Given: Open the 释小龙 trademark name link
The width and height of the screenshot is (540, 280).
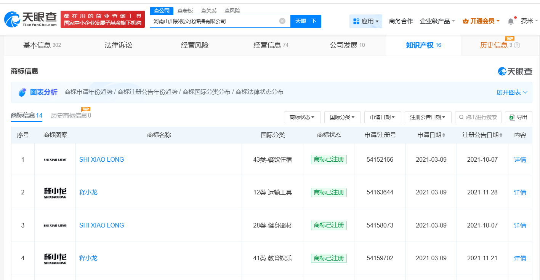Looking at the screenshot, I should coord(89,192).
